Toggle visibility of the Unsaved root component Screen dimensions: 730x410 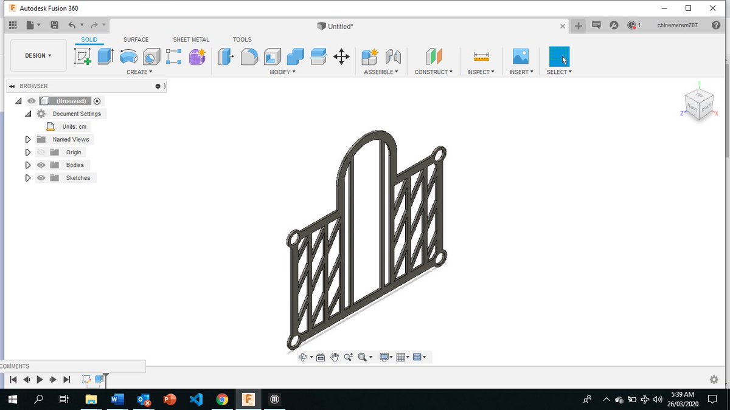(31, 101)
